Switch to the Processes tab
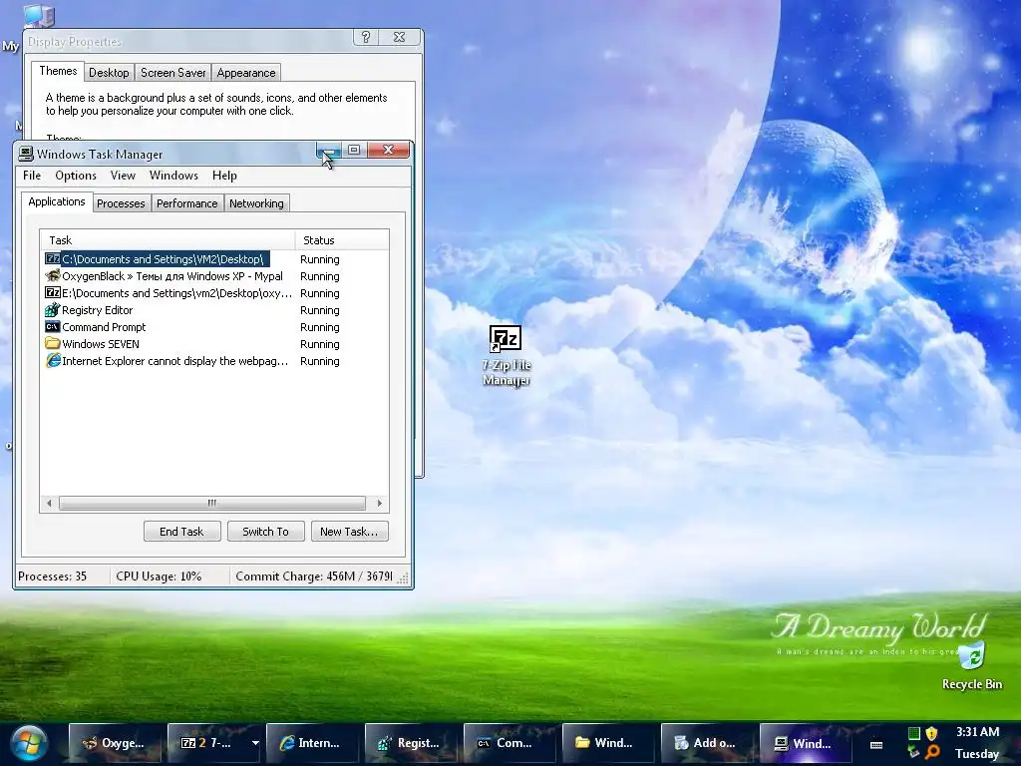Image resolution: width=1021 pixels, height=766 pixels. click(121, 203)
